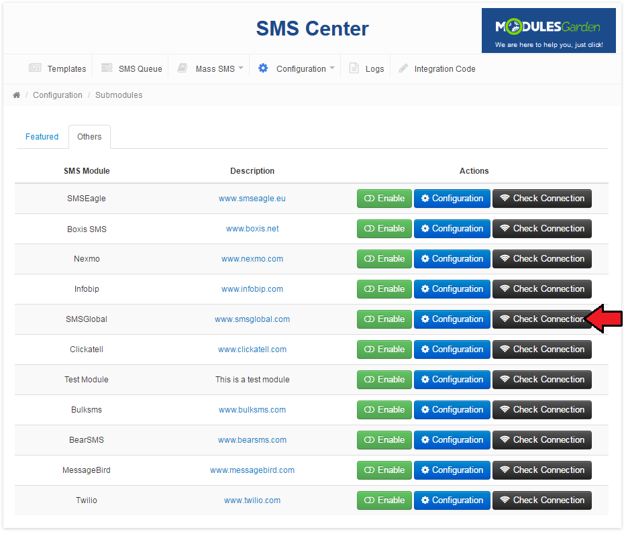Click the Clickatell module name
This screenshot has height=536, width=624.
click(87, 350)
